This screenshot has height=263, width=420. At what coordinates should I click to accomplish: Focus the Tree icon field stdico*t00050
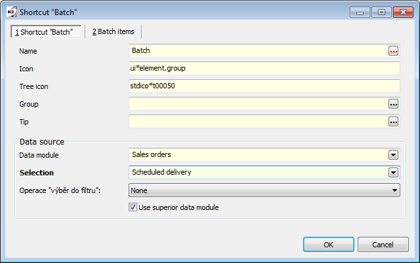[x=264, y=86]
